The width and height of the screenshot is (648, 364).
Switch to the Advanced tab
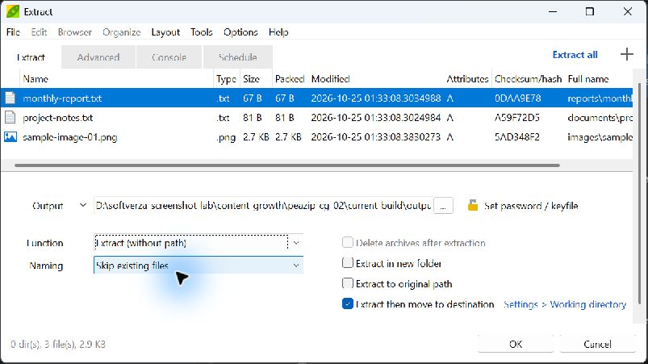pyautogui.click(x=98, y=57)
